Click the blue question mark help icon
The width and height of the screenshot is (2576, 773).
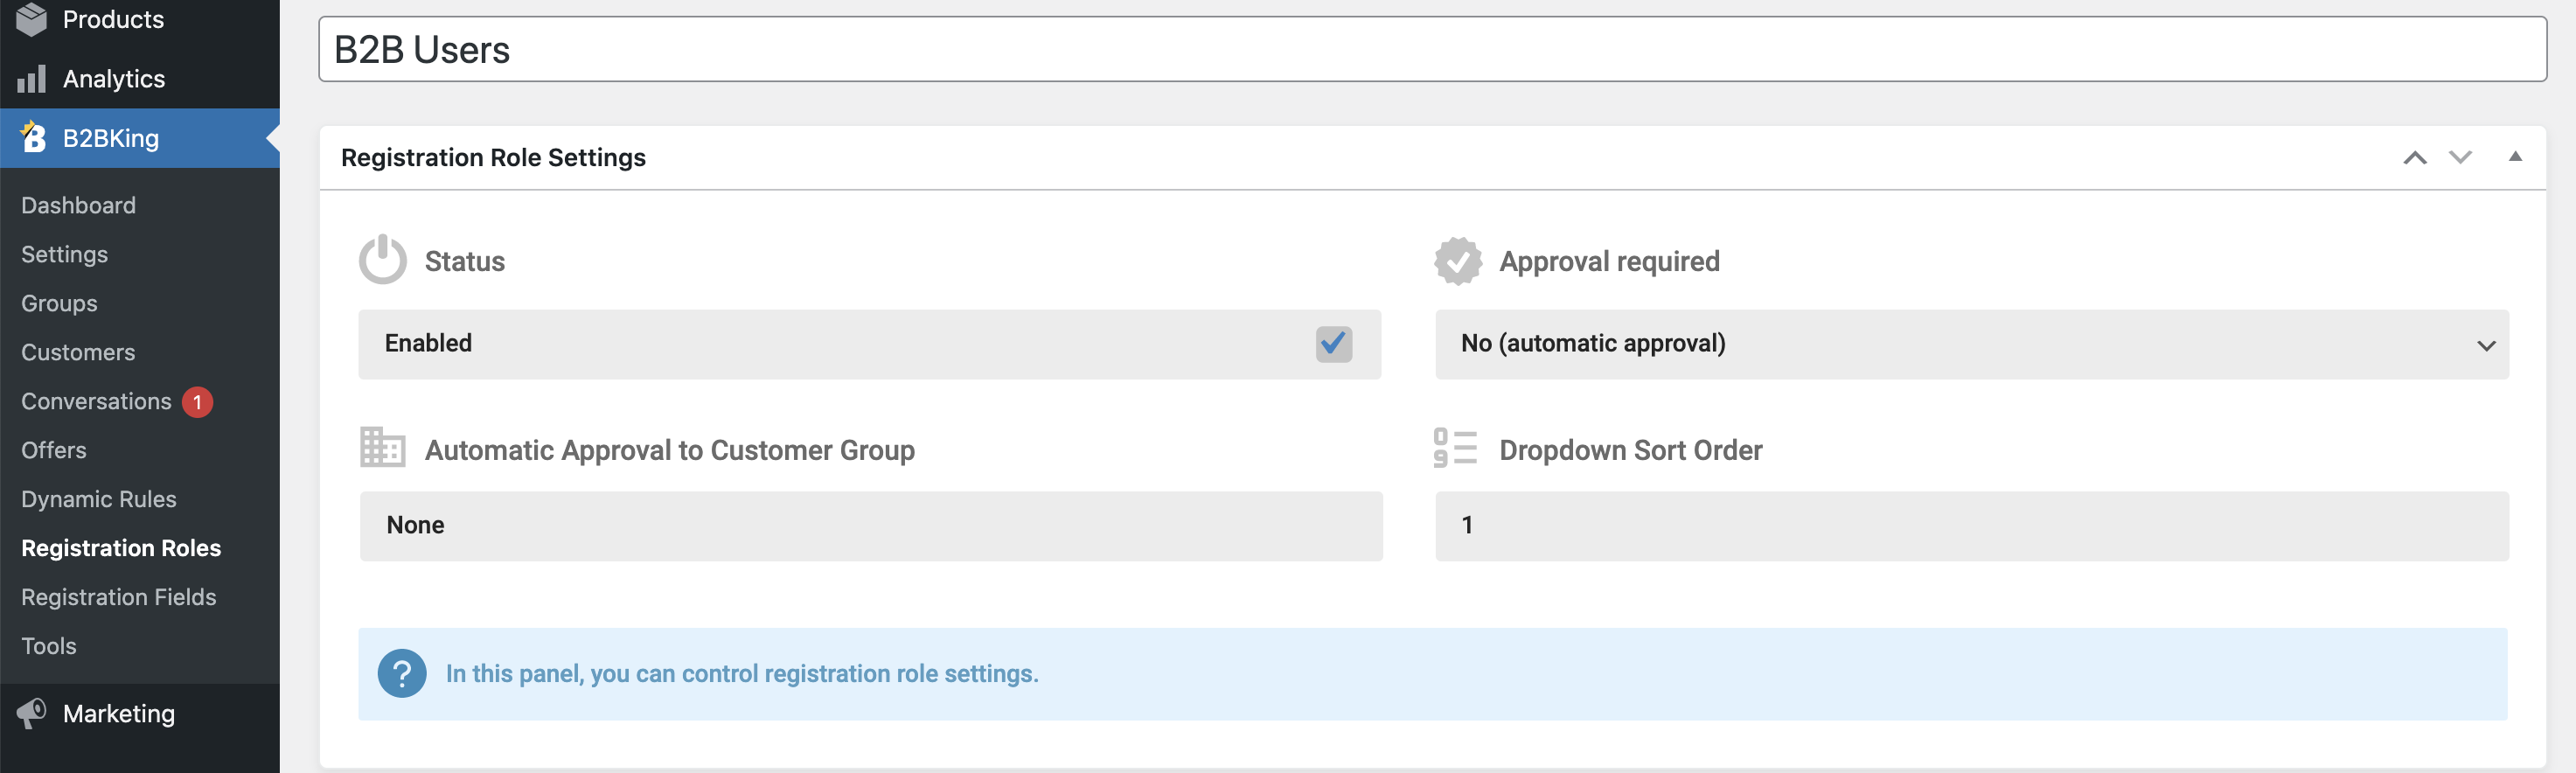[402, 674]
